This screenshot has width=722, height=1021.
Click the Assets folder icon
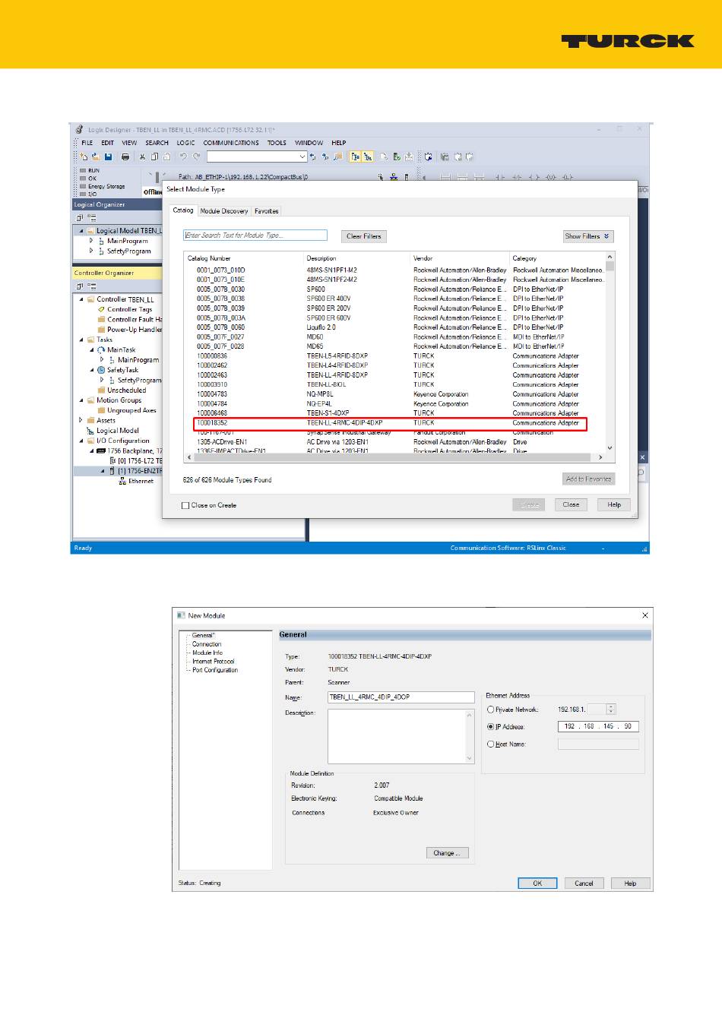[90, 420]
